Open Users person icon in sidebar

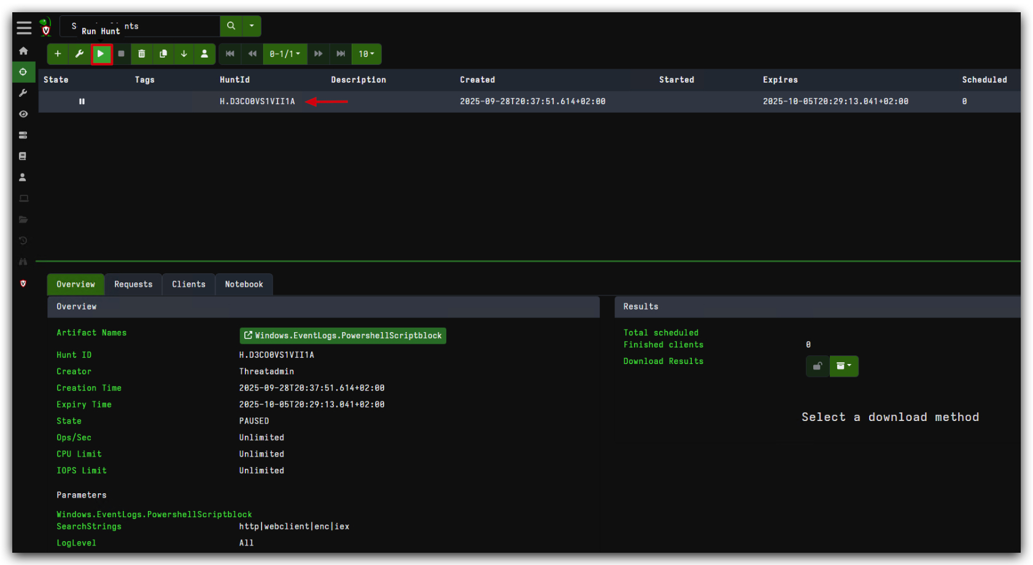23,177
